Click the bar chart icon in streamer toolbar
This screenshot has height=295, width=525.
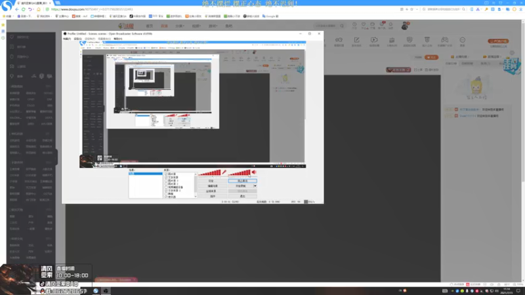coord(392,40)
